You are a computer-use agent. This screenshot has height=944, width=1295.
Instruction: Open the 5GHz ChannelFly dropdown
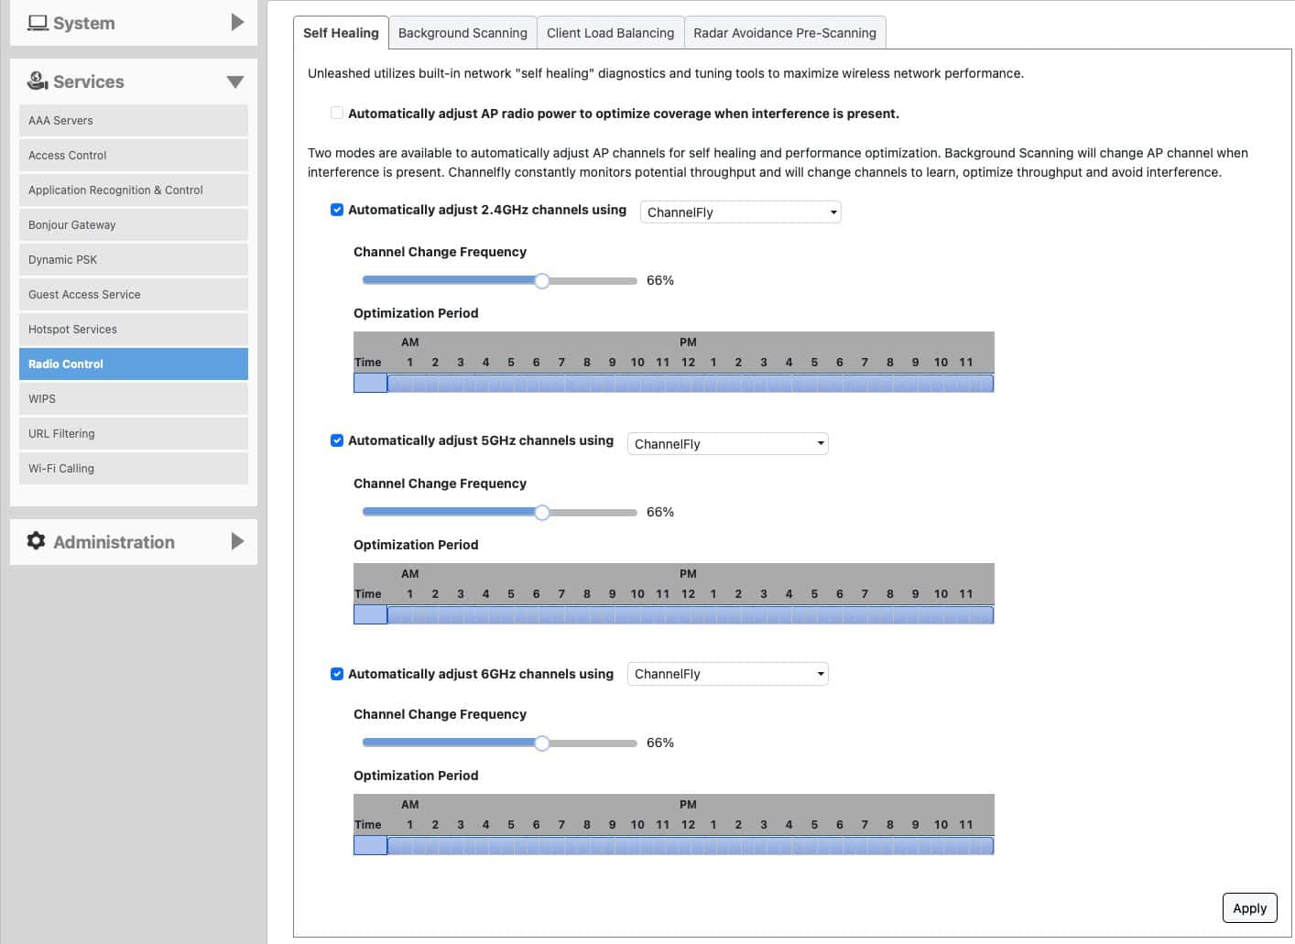(727, 443)
